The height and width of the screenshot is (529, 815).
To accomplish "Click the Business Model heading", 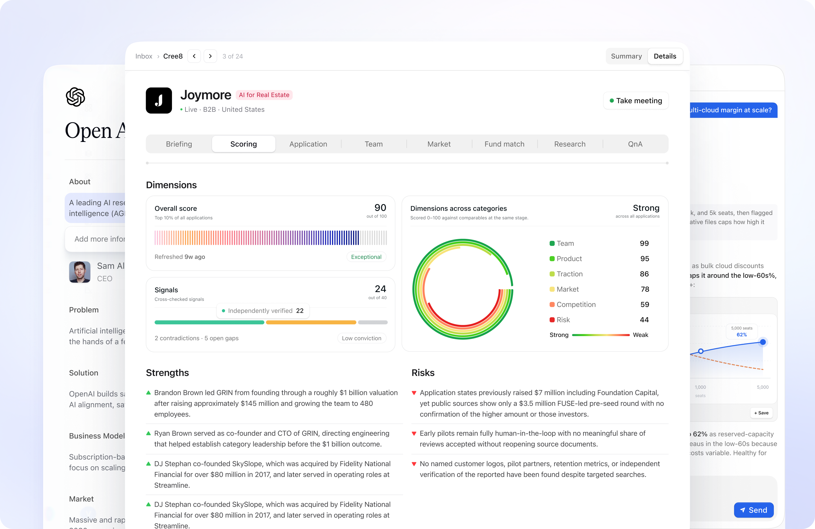I will (x=97, y=436).
